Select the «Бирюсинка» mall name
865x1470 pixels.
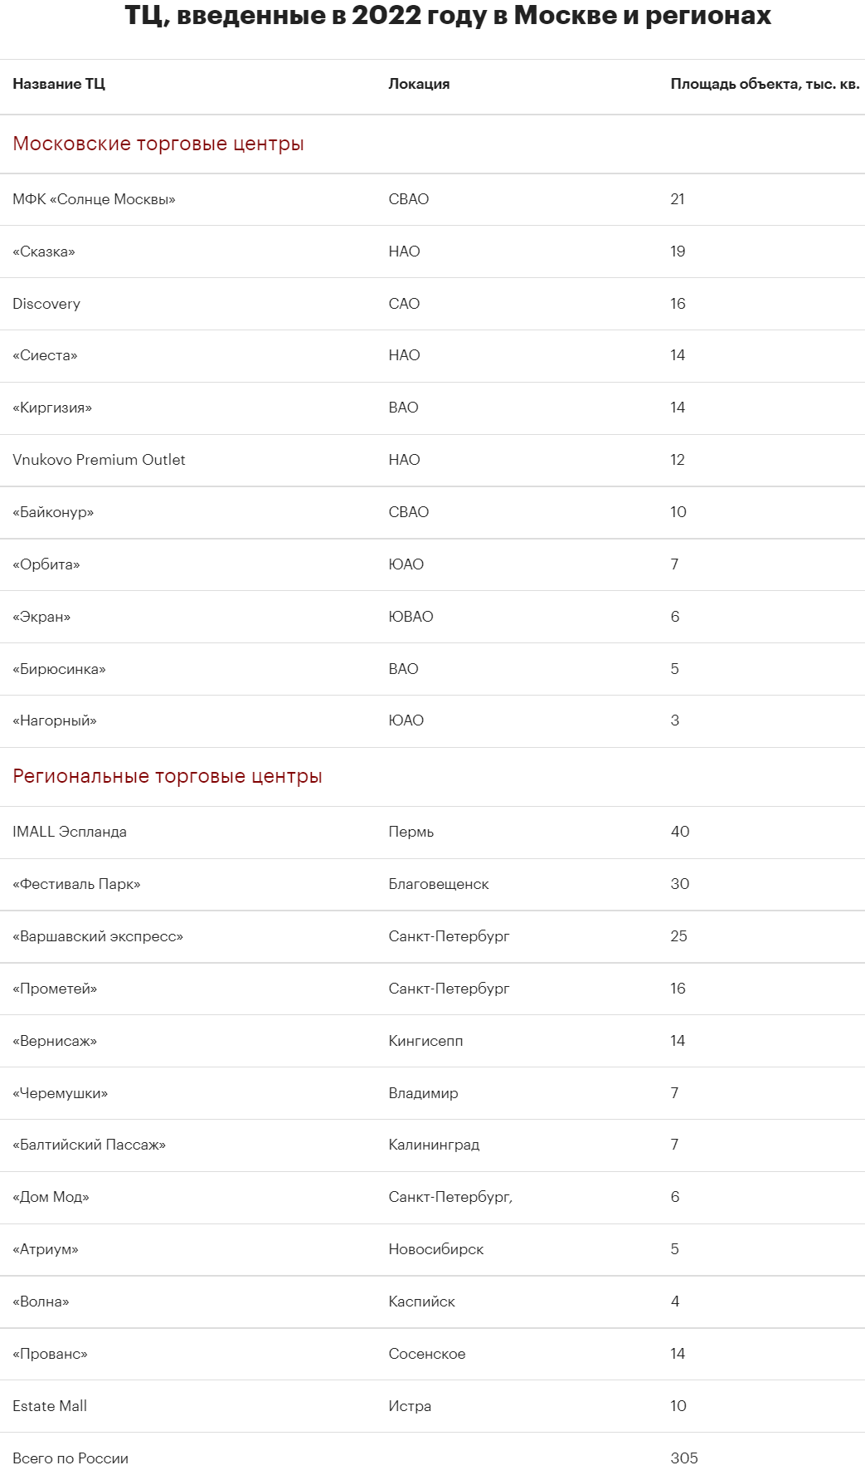tap(59, 669)
